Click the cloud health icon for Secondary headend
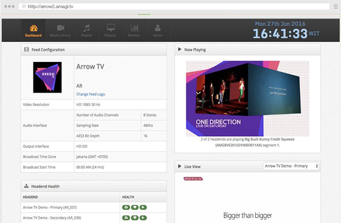This screenshot has height=223, width=341. [126, 217]
